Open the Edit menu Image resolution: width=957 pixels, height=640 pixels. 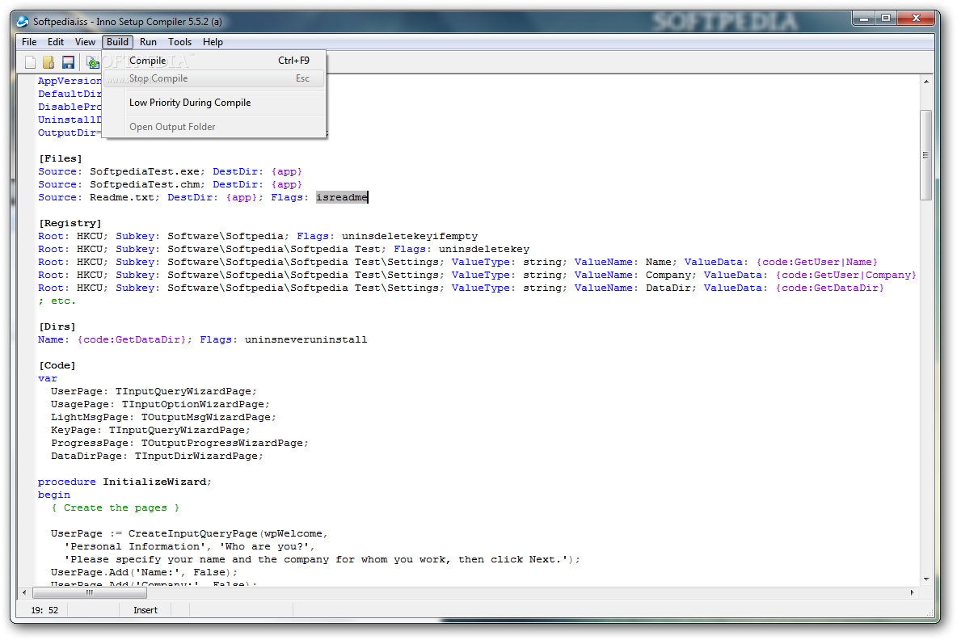tap(56, 42)
